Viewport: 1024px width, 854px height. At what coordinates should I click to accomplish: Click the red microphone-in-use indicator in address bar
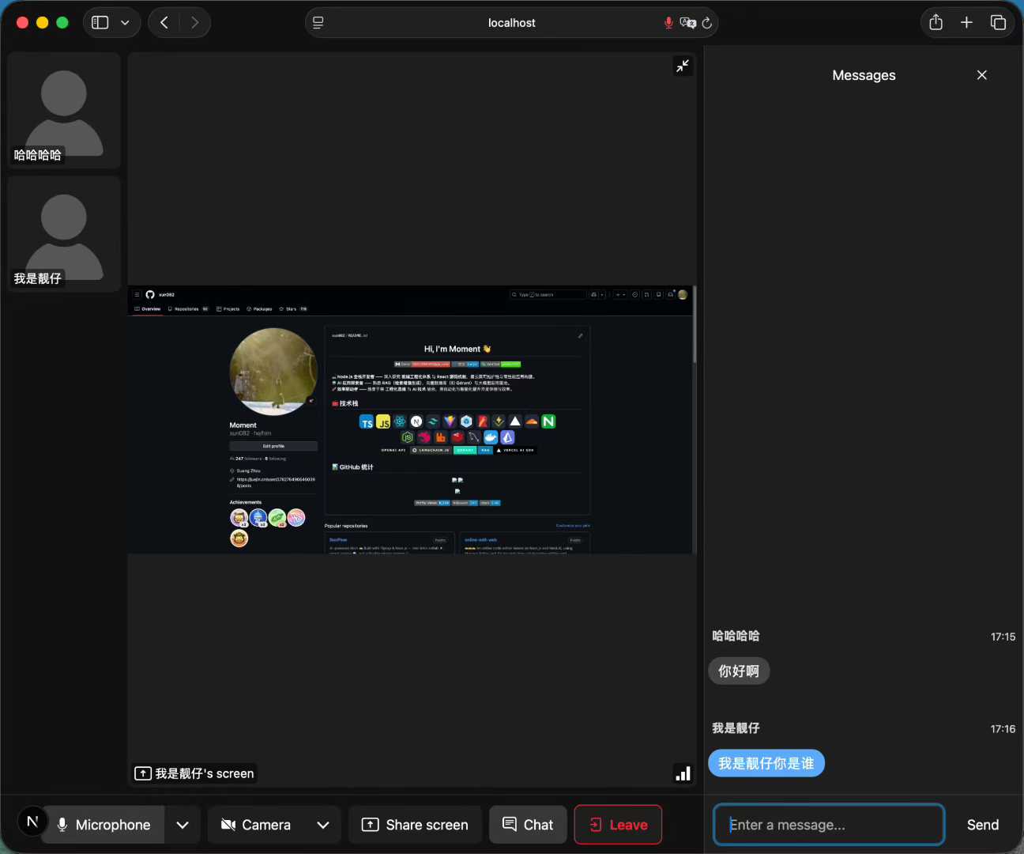coord(668,23)
